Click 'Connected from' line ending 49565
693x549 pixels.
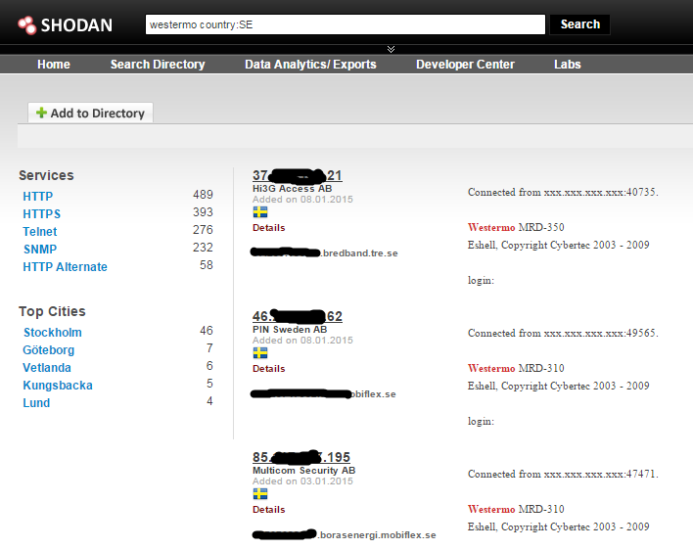coord(563,334)
